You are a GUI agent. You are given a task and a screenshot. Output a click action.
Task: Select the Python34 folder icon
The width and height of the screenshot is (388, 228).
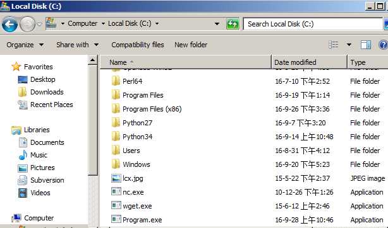pyautogui.click(x=116, y=136)
